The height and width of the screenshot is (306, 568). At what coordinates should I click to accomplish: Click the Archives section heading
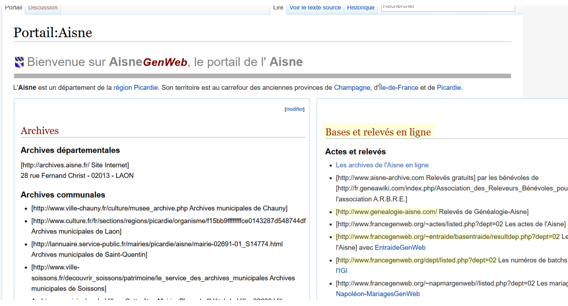(x=40, y=131)
